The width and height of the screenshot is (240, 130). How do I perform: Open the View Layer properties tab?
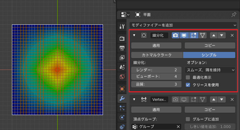pos(122,57)
